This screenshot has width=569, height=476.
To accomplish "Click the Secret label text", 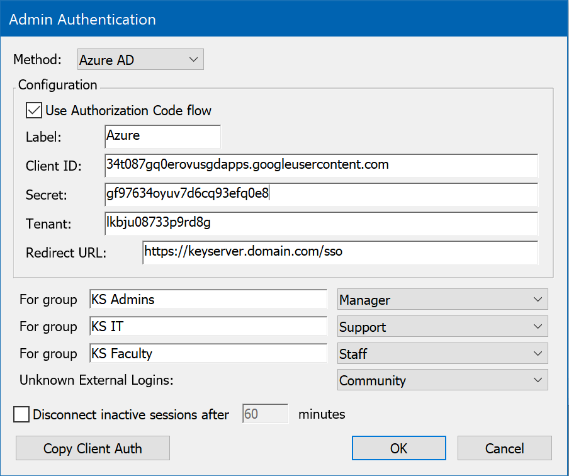I will (x=47, y=195).
